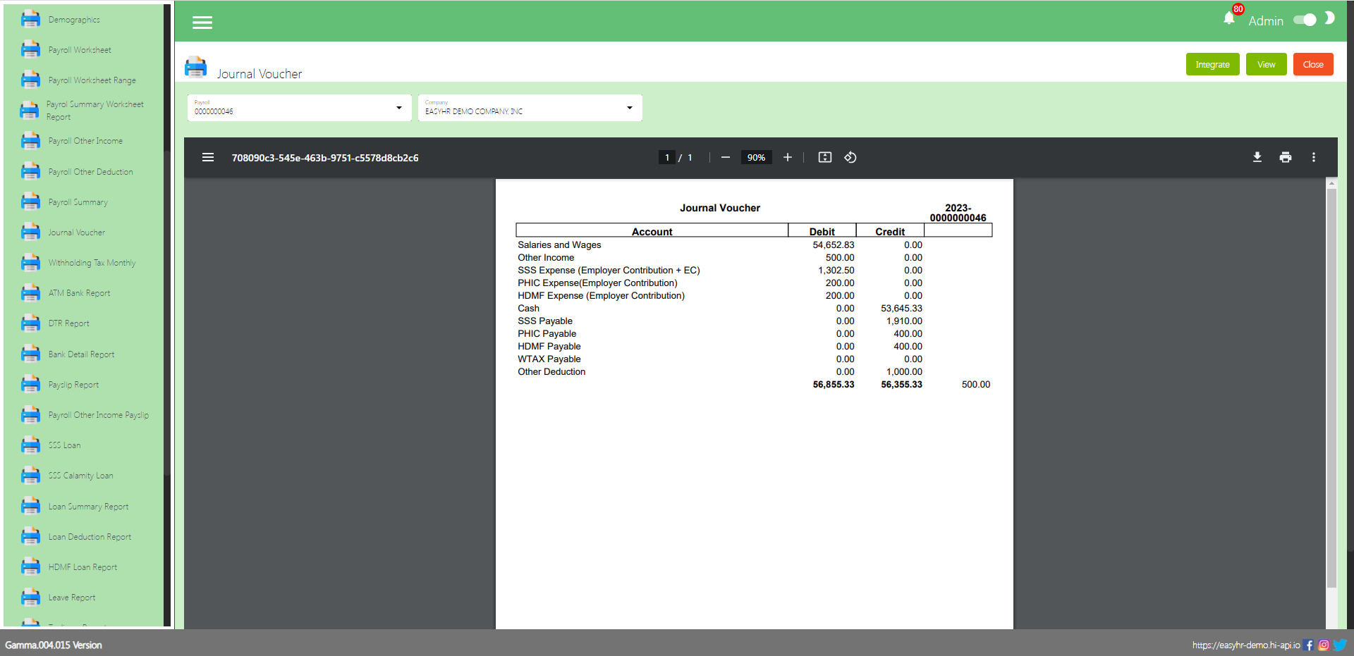
Task: Click printer icon beside SSS Calamity Loan
Action: (x=30, y=476)
